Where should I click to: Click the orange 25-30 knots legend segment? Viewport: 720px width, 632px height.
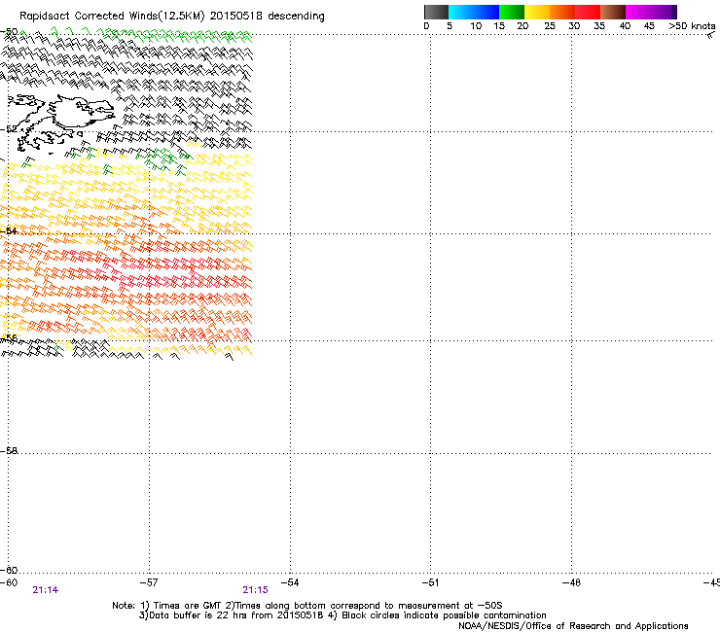pos(562,12)
